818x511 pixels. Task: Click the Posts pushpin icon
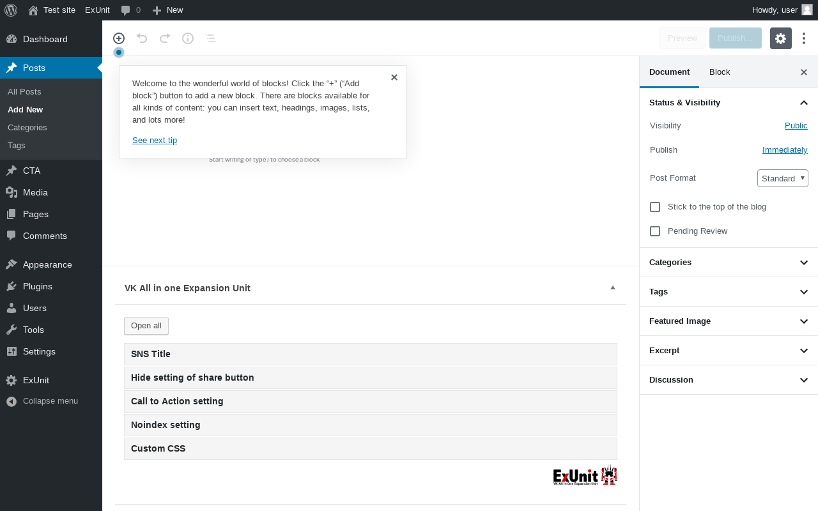click(x=12, y=68)
